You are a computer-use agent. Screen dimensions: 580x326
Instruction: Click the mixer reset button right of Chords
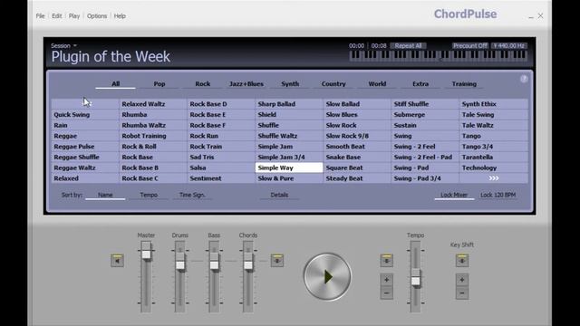pyautogui.click(x=277, y=260)
